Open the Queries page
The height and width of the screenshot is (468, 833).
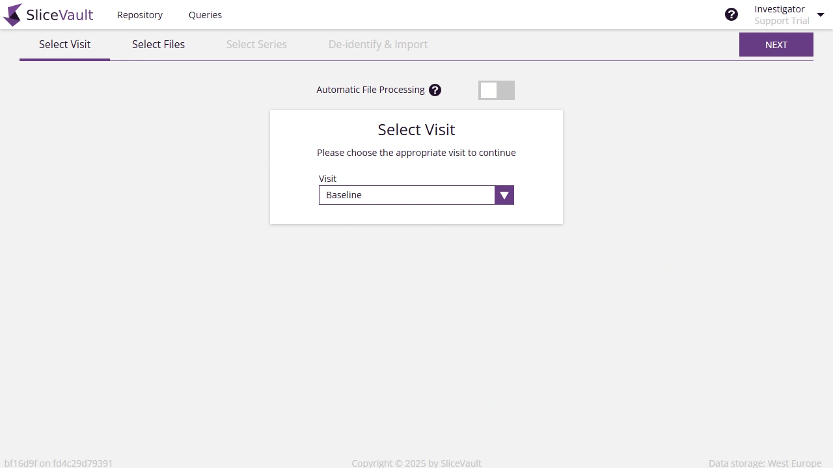click(x=205, y=14)
